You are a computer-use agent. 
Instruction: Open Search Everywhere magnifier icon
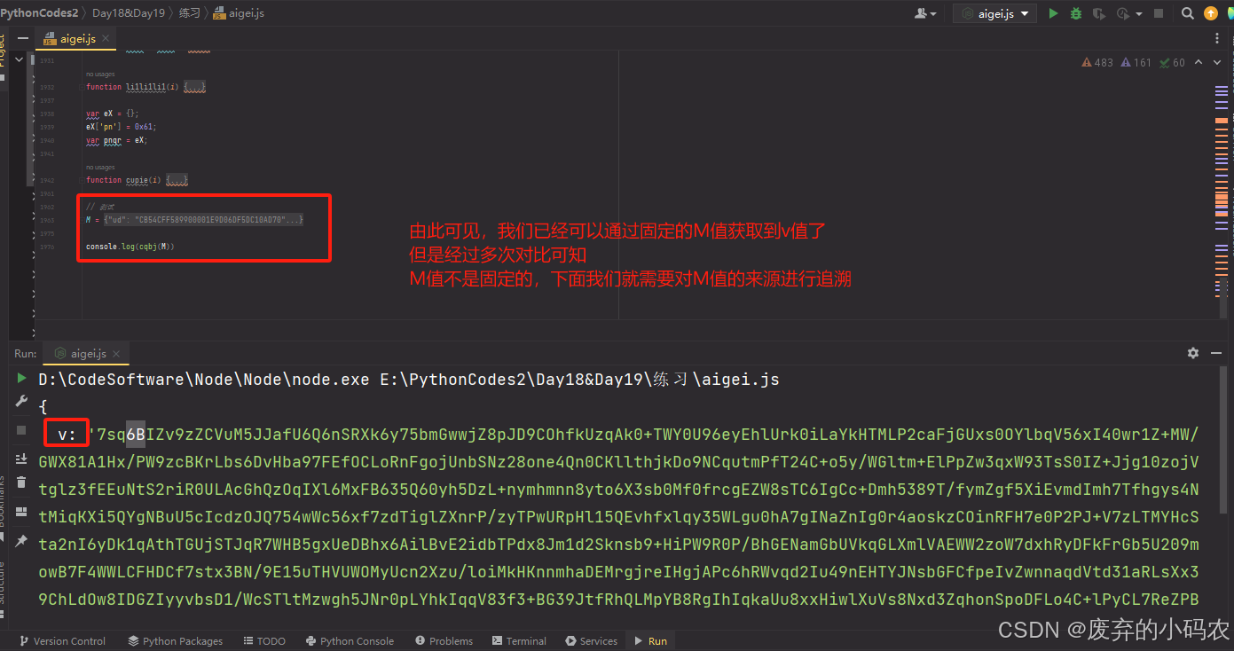[1188, 13]
